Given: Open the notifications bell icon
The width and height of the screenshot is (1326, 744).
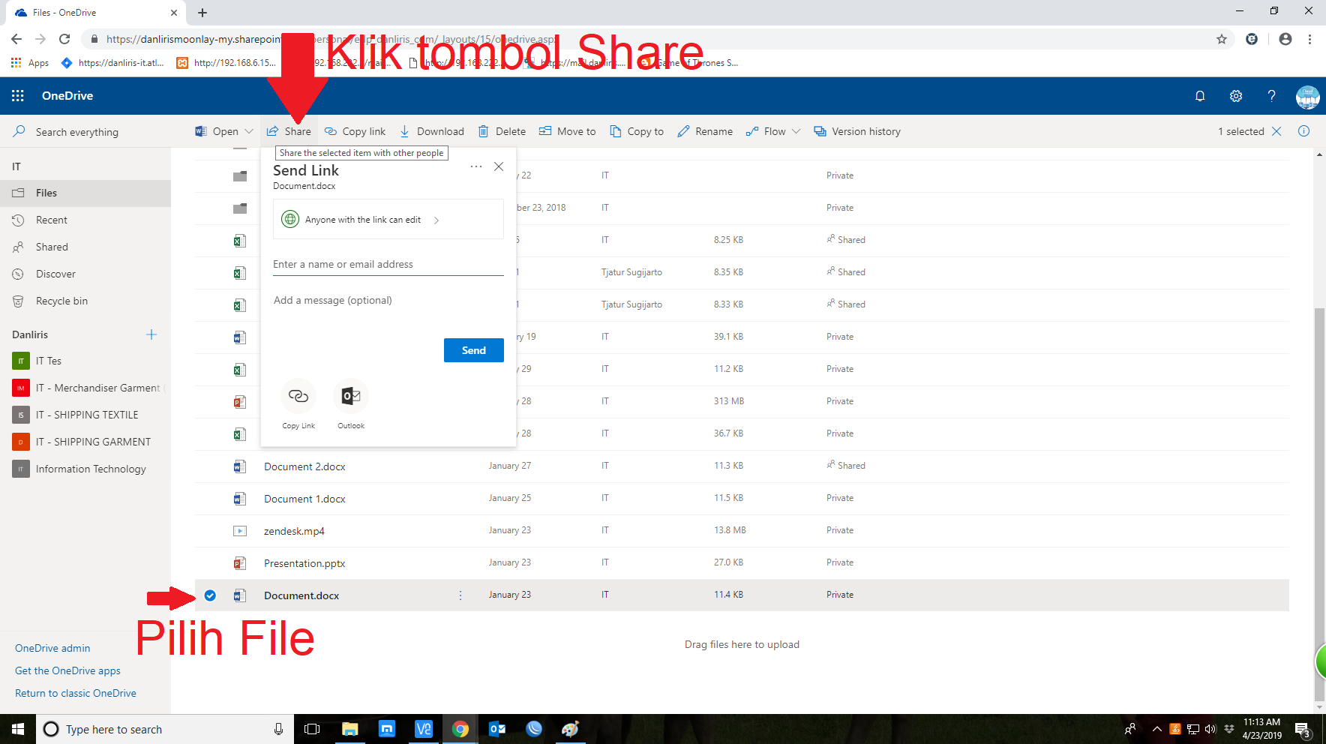Looking at the screenshot, I should click(x=1200, y=95).
